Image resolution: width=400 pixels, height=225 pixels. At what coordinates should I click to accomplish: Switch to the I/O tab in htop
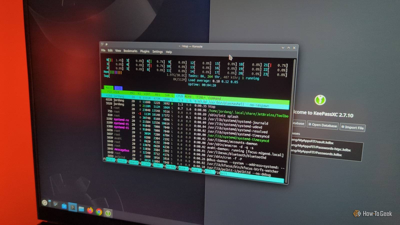point(118,88)
